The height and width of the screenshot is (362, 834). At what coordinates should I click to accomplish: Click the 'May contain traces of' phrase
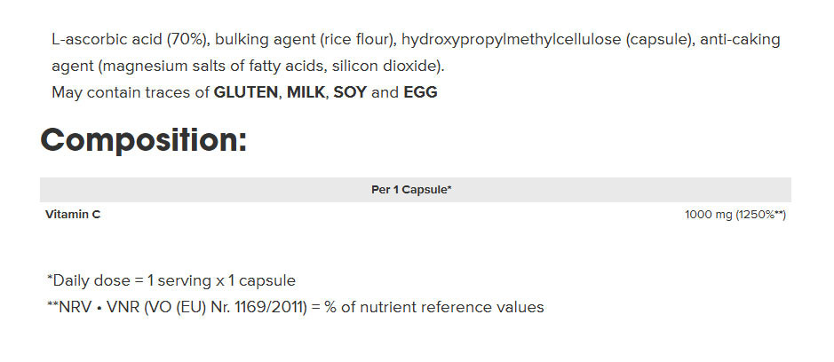(x=131, y=92)
